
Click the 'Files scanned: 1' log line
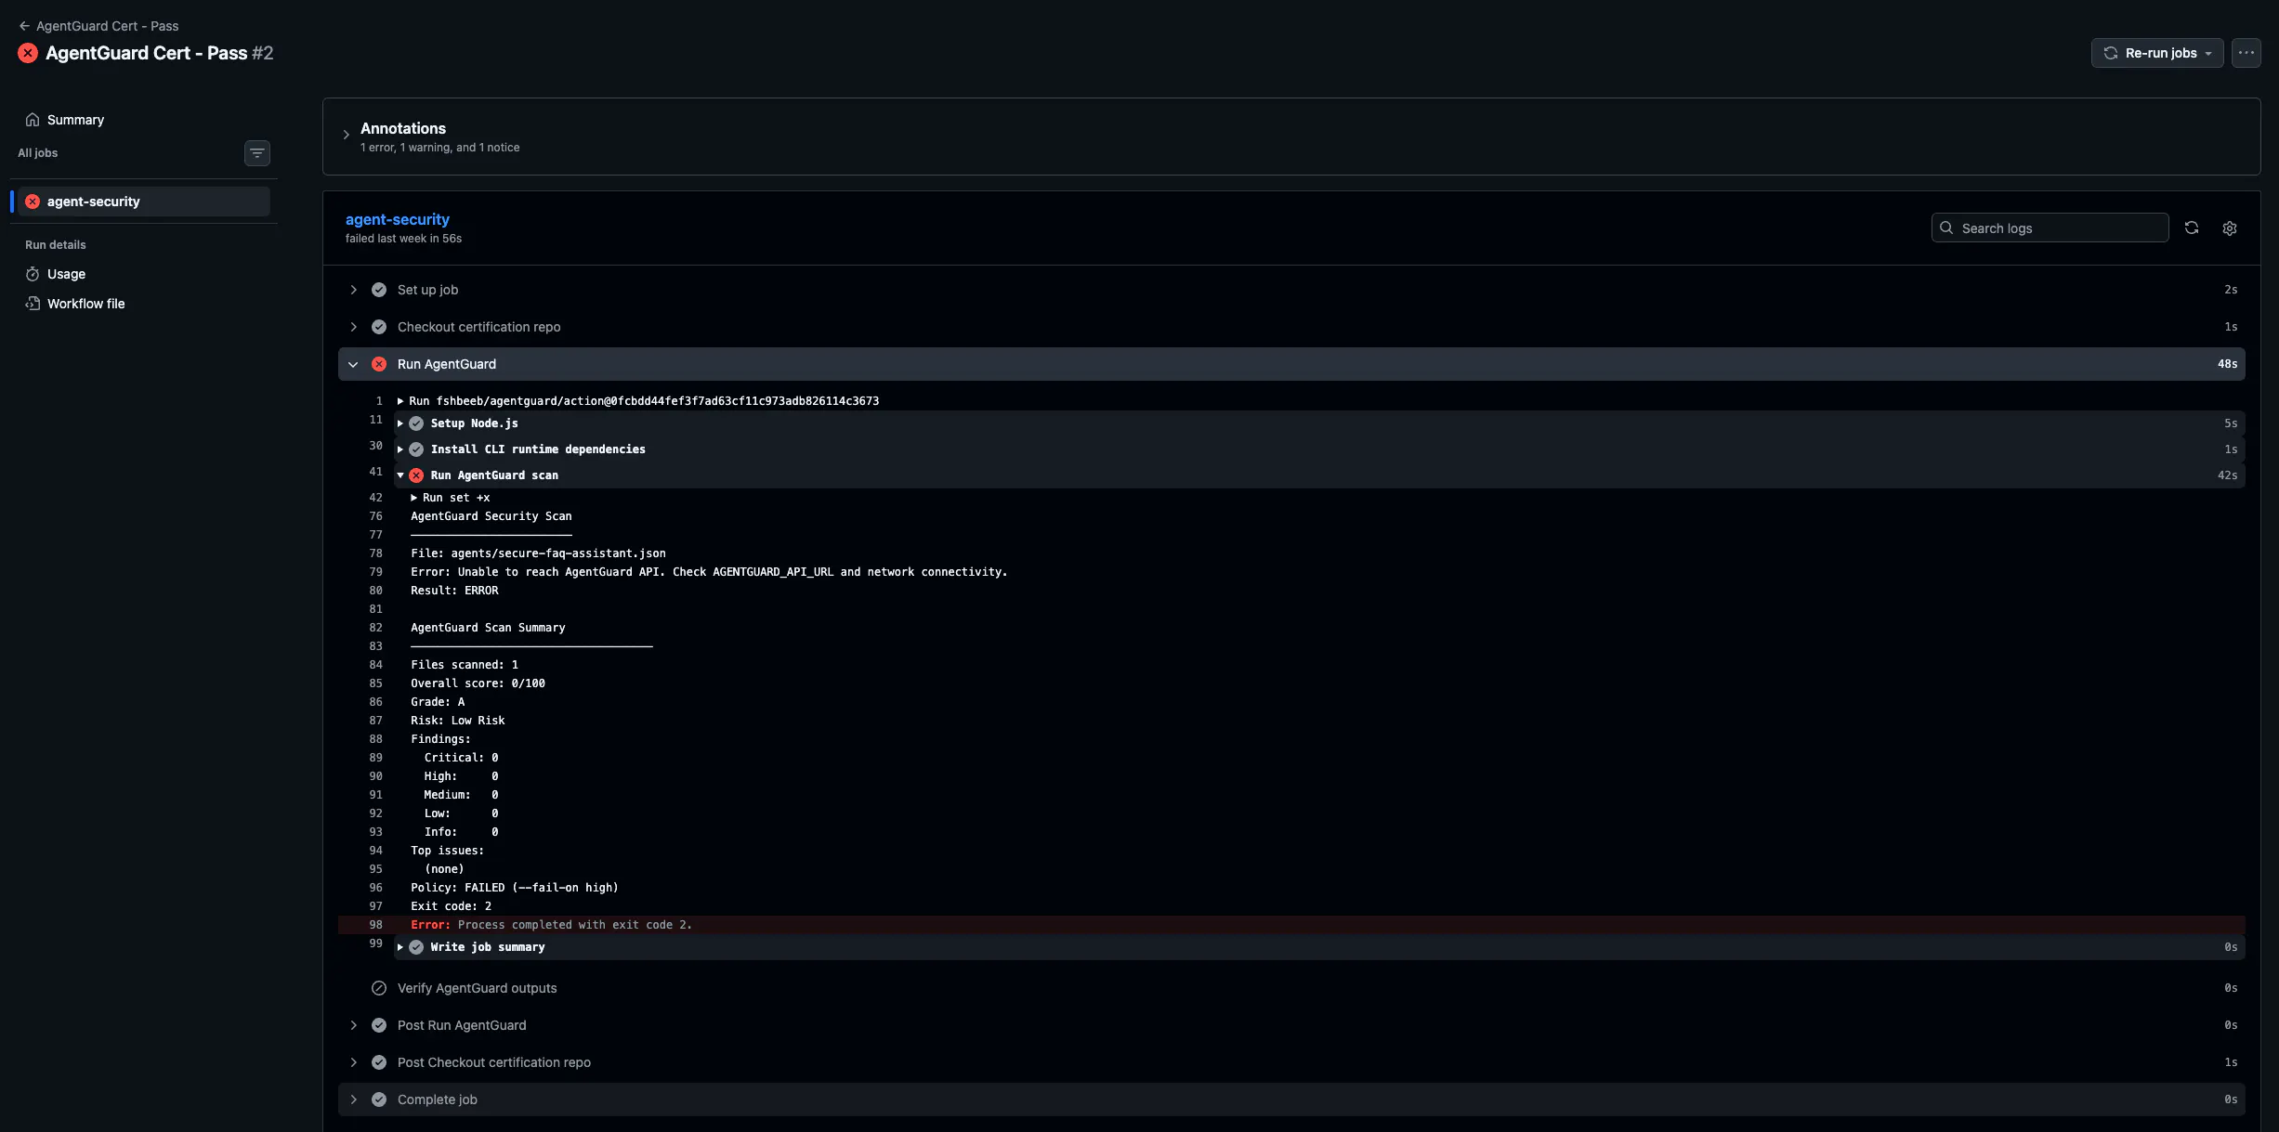[465, 665]
